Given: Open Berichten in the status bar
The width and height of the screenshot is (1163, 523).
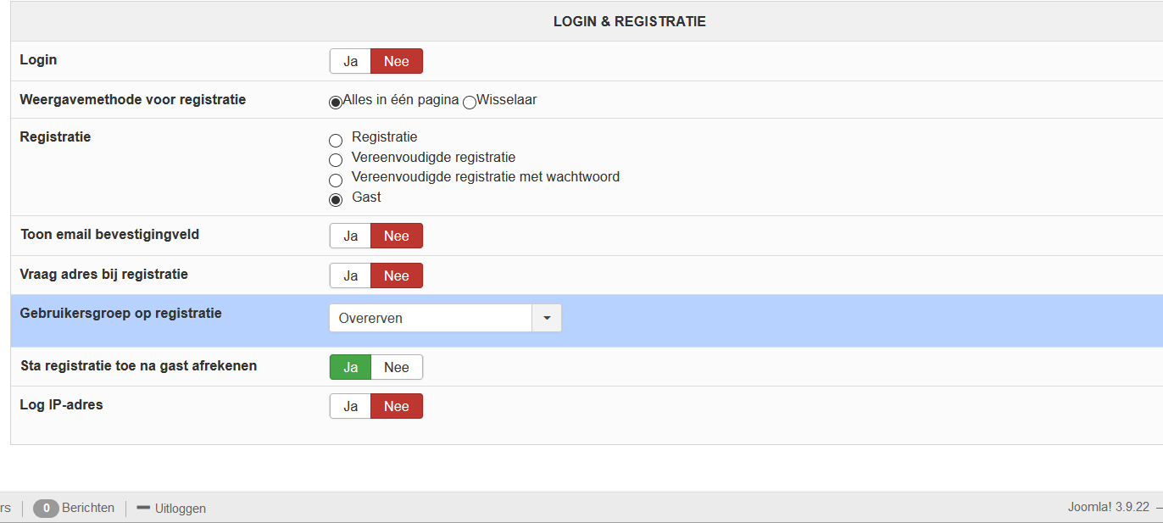Looking at the screenshot, I should coord(88,508).
